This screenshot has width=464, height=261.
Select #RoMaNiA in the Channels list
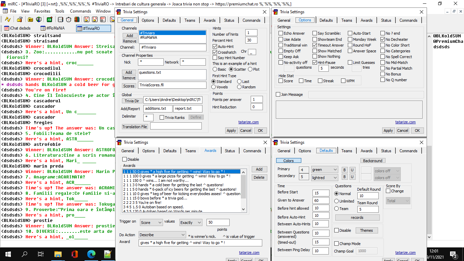click(173, 37)
